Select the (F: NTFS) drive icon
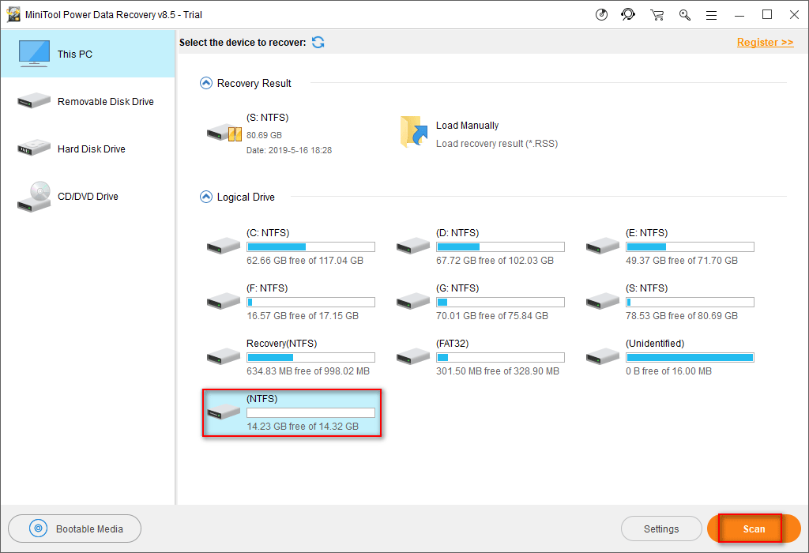 224,301
